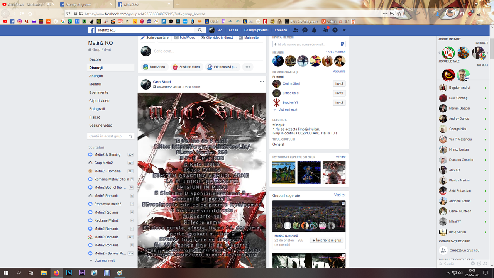The image size is (494, 278).
Task: Open the Reclame Metin2 shortcut
Action: pyautogui.click(x=107, y=220)
